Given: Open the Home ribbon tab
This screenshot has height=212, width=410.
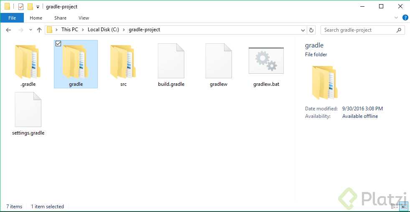Looking at the screenshot, I should pos(36,18).
